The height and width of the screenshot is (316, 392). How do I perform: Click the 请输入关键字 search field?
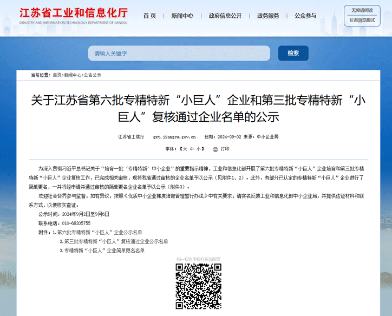179,53
